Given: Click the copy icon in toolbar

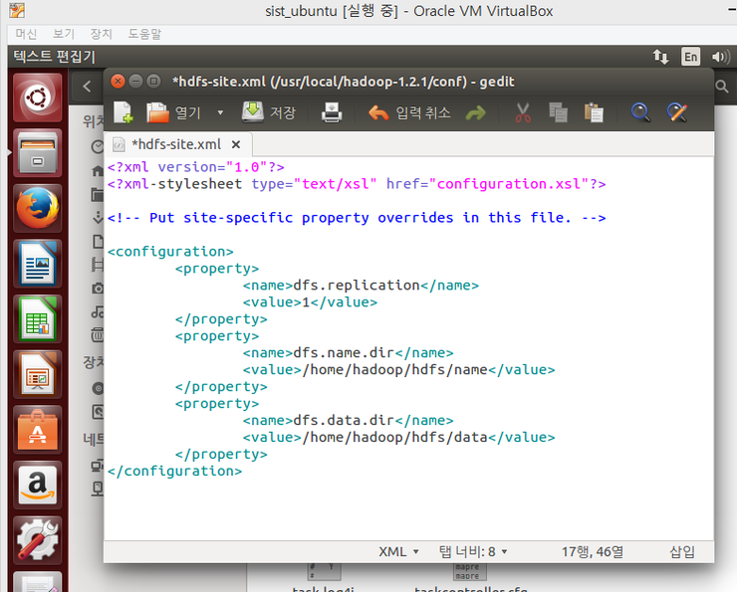Looking at the screenshot, I should click(558, 112).
